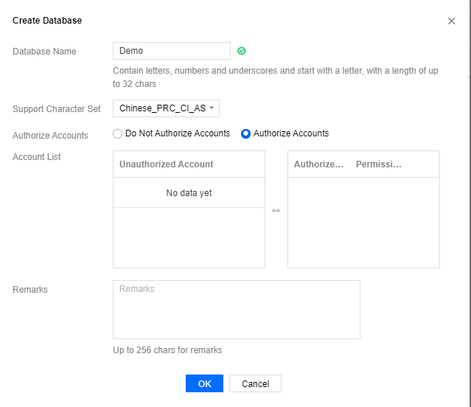Click the Database Name label
This screenshot has width=471, height=407.
(44, 52)
